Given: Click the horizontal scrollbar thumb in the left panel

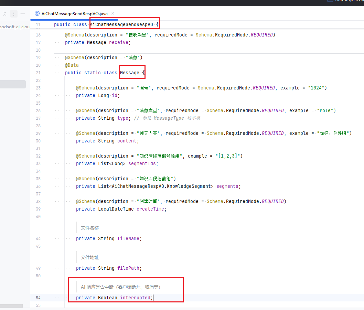Looking at the screenshot, I should pos(11,306).
